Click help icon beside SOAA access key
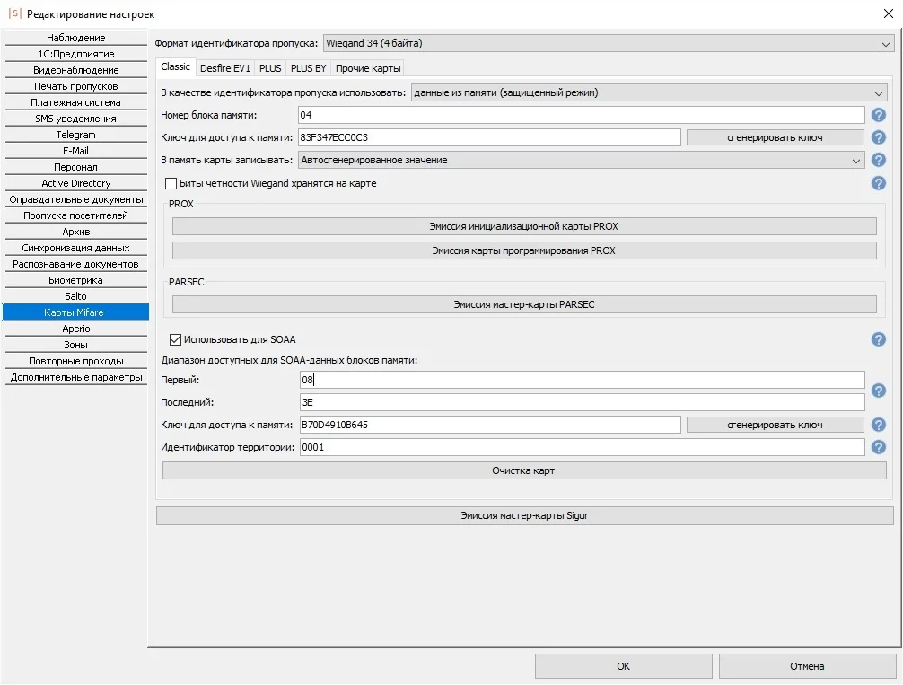This screenshot has height=685, width=903. (879, 425)
